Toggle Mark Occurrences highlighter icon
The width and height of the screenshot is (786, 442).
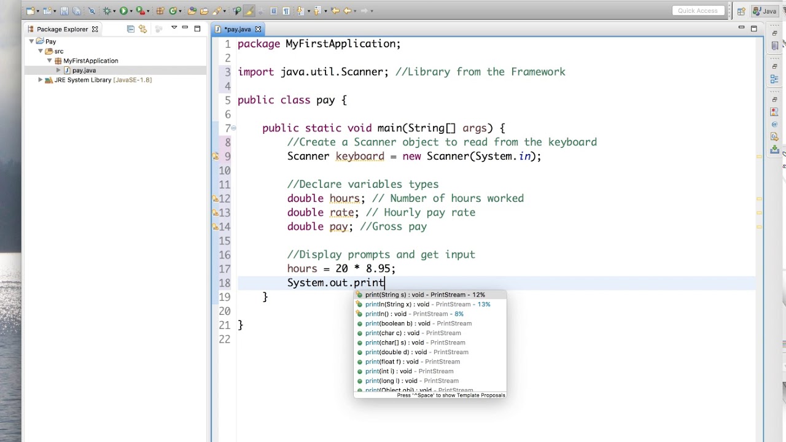249,11
